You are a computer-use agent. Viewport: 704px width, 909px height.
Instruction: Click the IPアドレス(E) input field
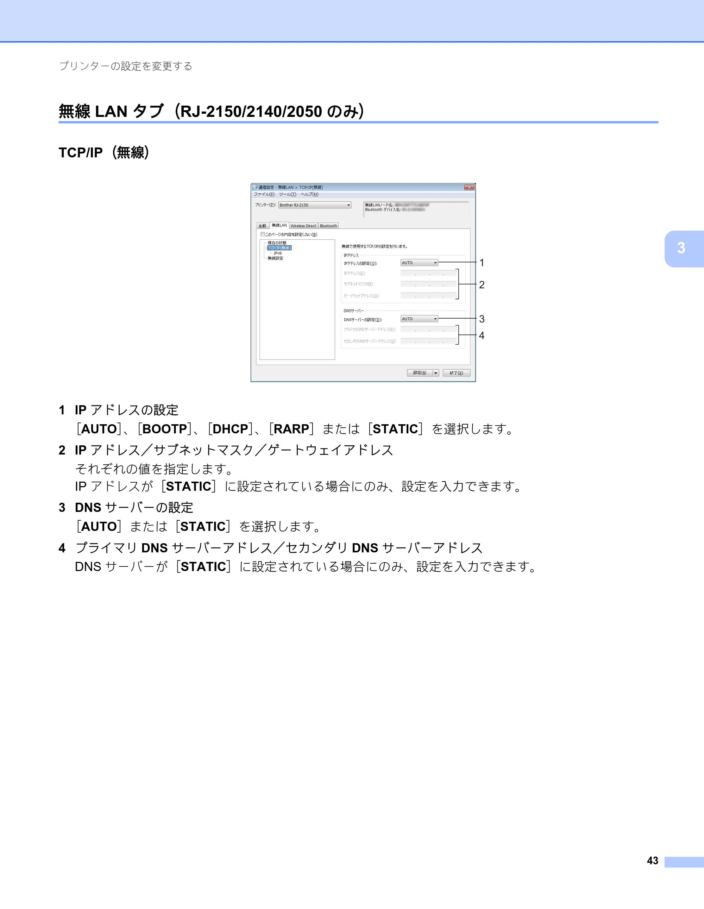(x=428, y=274)
